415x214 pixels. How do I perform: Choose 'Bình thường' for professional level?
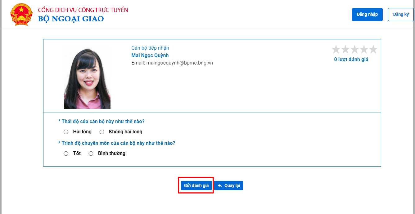(91, 154)
